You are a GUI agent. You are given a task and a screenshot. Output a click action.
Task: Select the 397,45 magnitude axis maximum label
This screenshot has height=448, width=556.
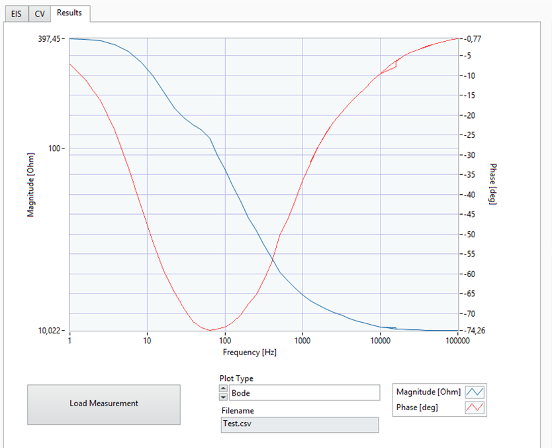tap(49, 38)
